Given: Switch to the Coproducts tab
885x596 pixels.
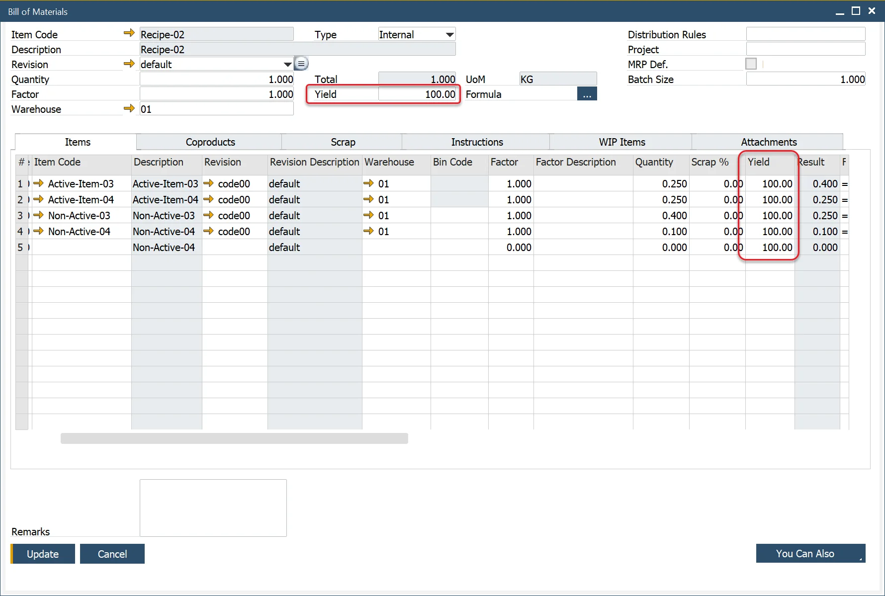Looking at the screenshot, I should [210, 142].
